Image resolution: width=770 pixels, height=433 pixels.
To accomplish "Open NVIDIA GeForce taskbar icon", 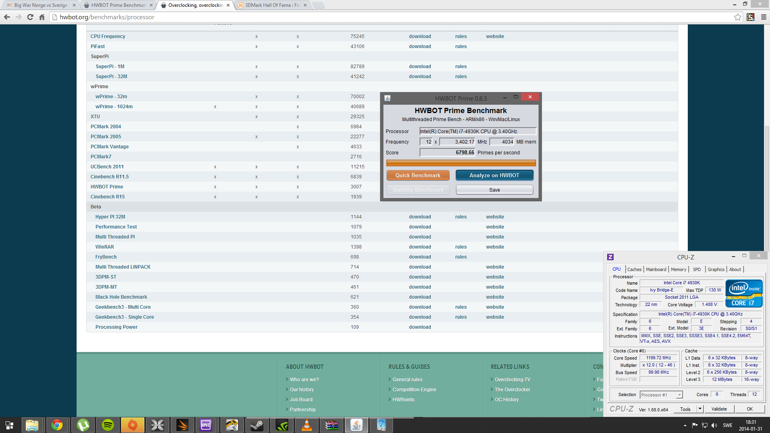I will [282, 425].
